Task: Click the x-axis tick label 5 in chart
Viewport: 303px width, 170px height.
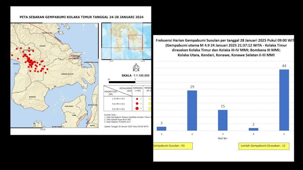Action: click(284, 134)
